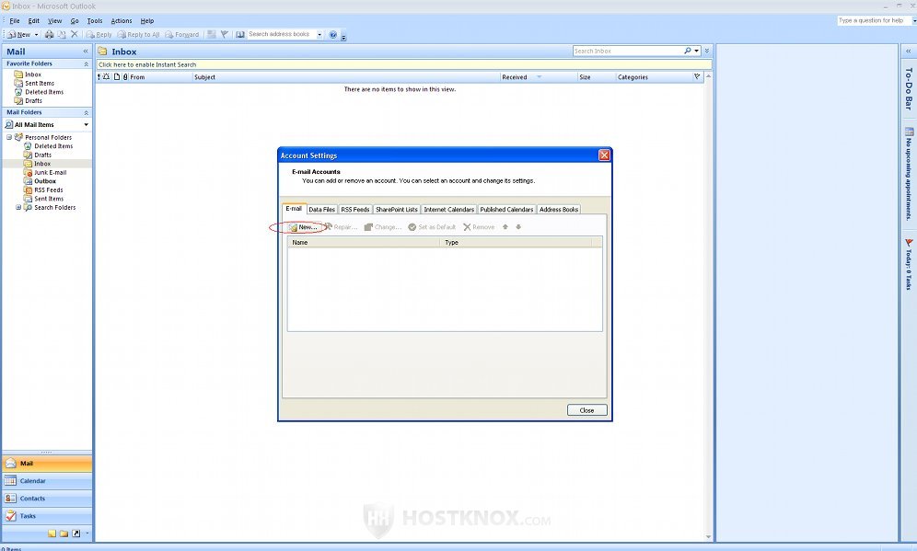Close the Account Settings dialog with Close button
This screenshot has width=917, height=551.
pos(586,410)
